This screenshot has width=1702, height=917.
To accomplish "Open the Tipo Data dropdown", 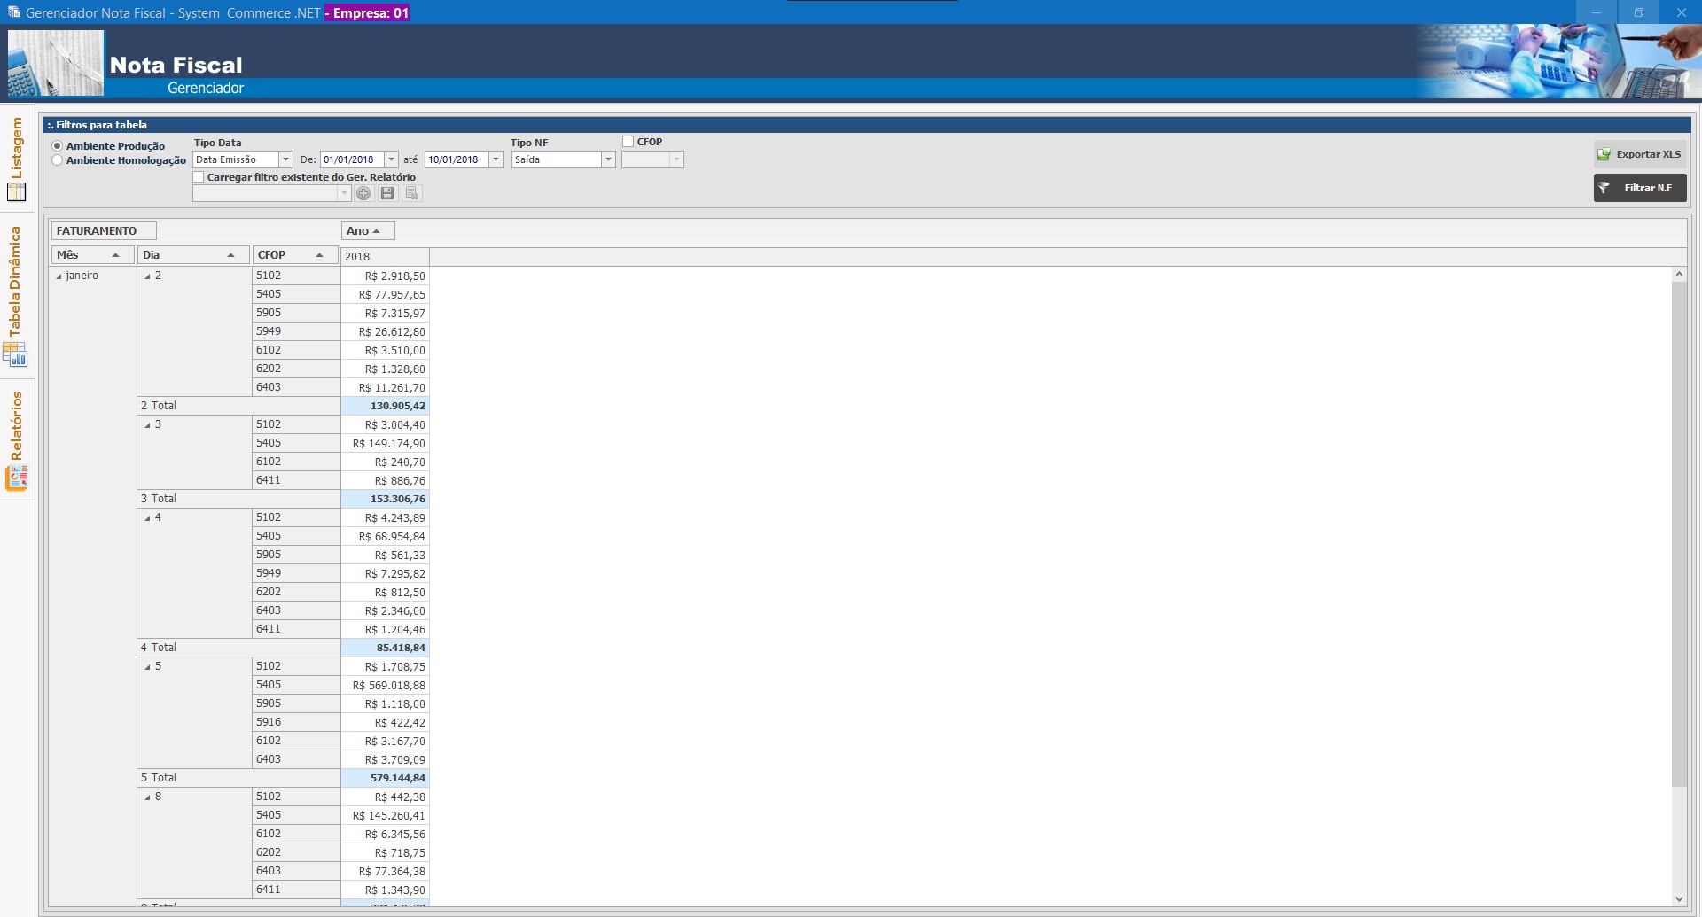I will point(285,159).
